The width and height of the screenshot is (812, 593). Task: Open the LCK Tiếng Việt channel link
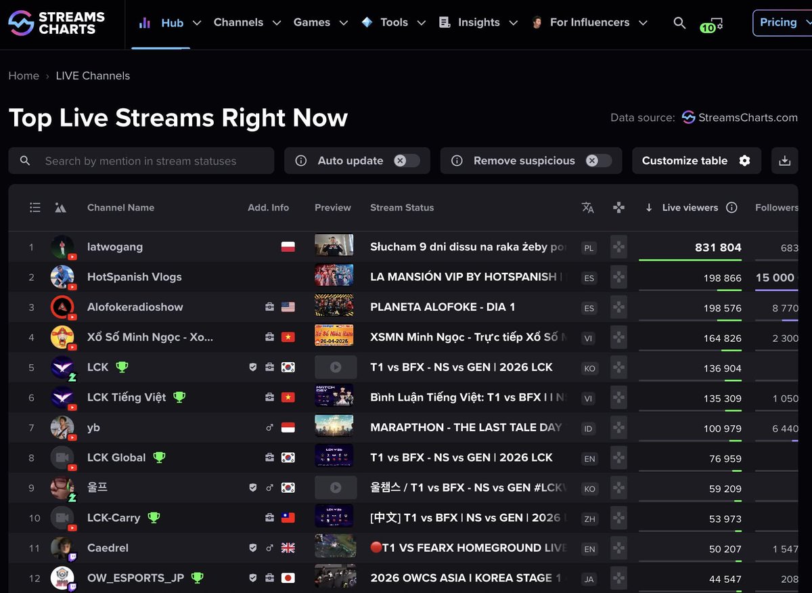(127, 397)
